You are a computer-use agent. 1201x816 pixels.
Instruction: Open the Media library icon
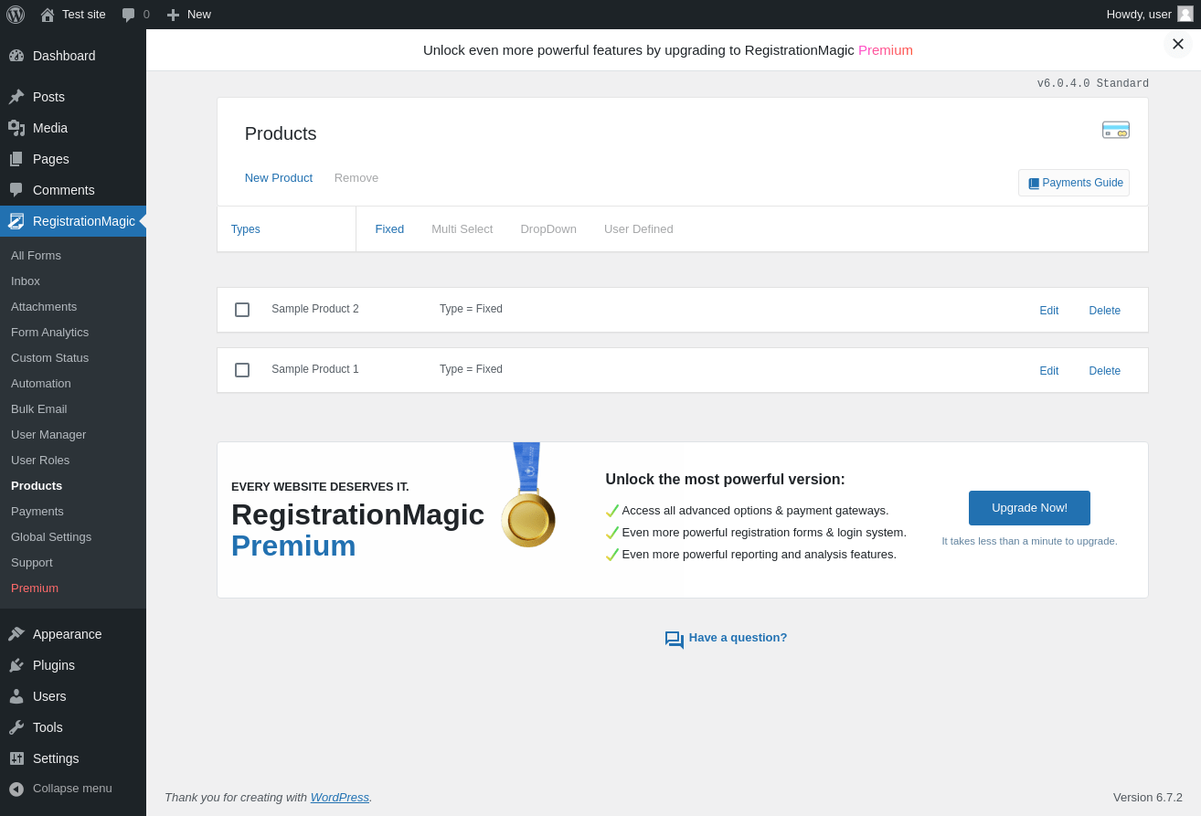pyautogui.click(x=16, y=128)
